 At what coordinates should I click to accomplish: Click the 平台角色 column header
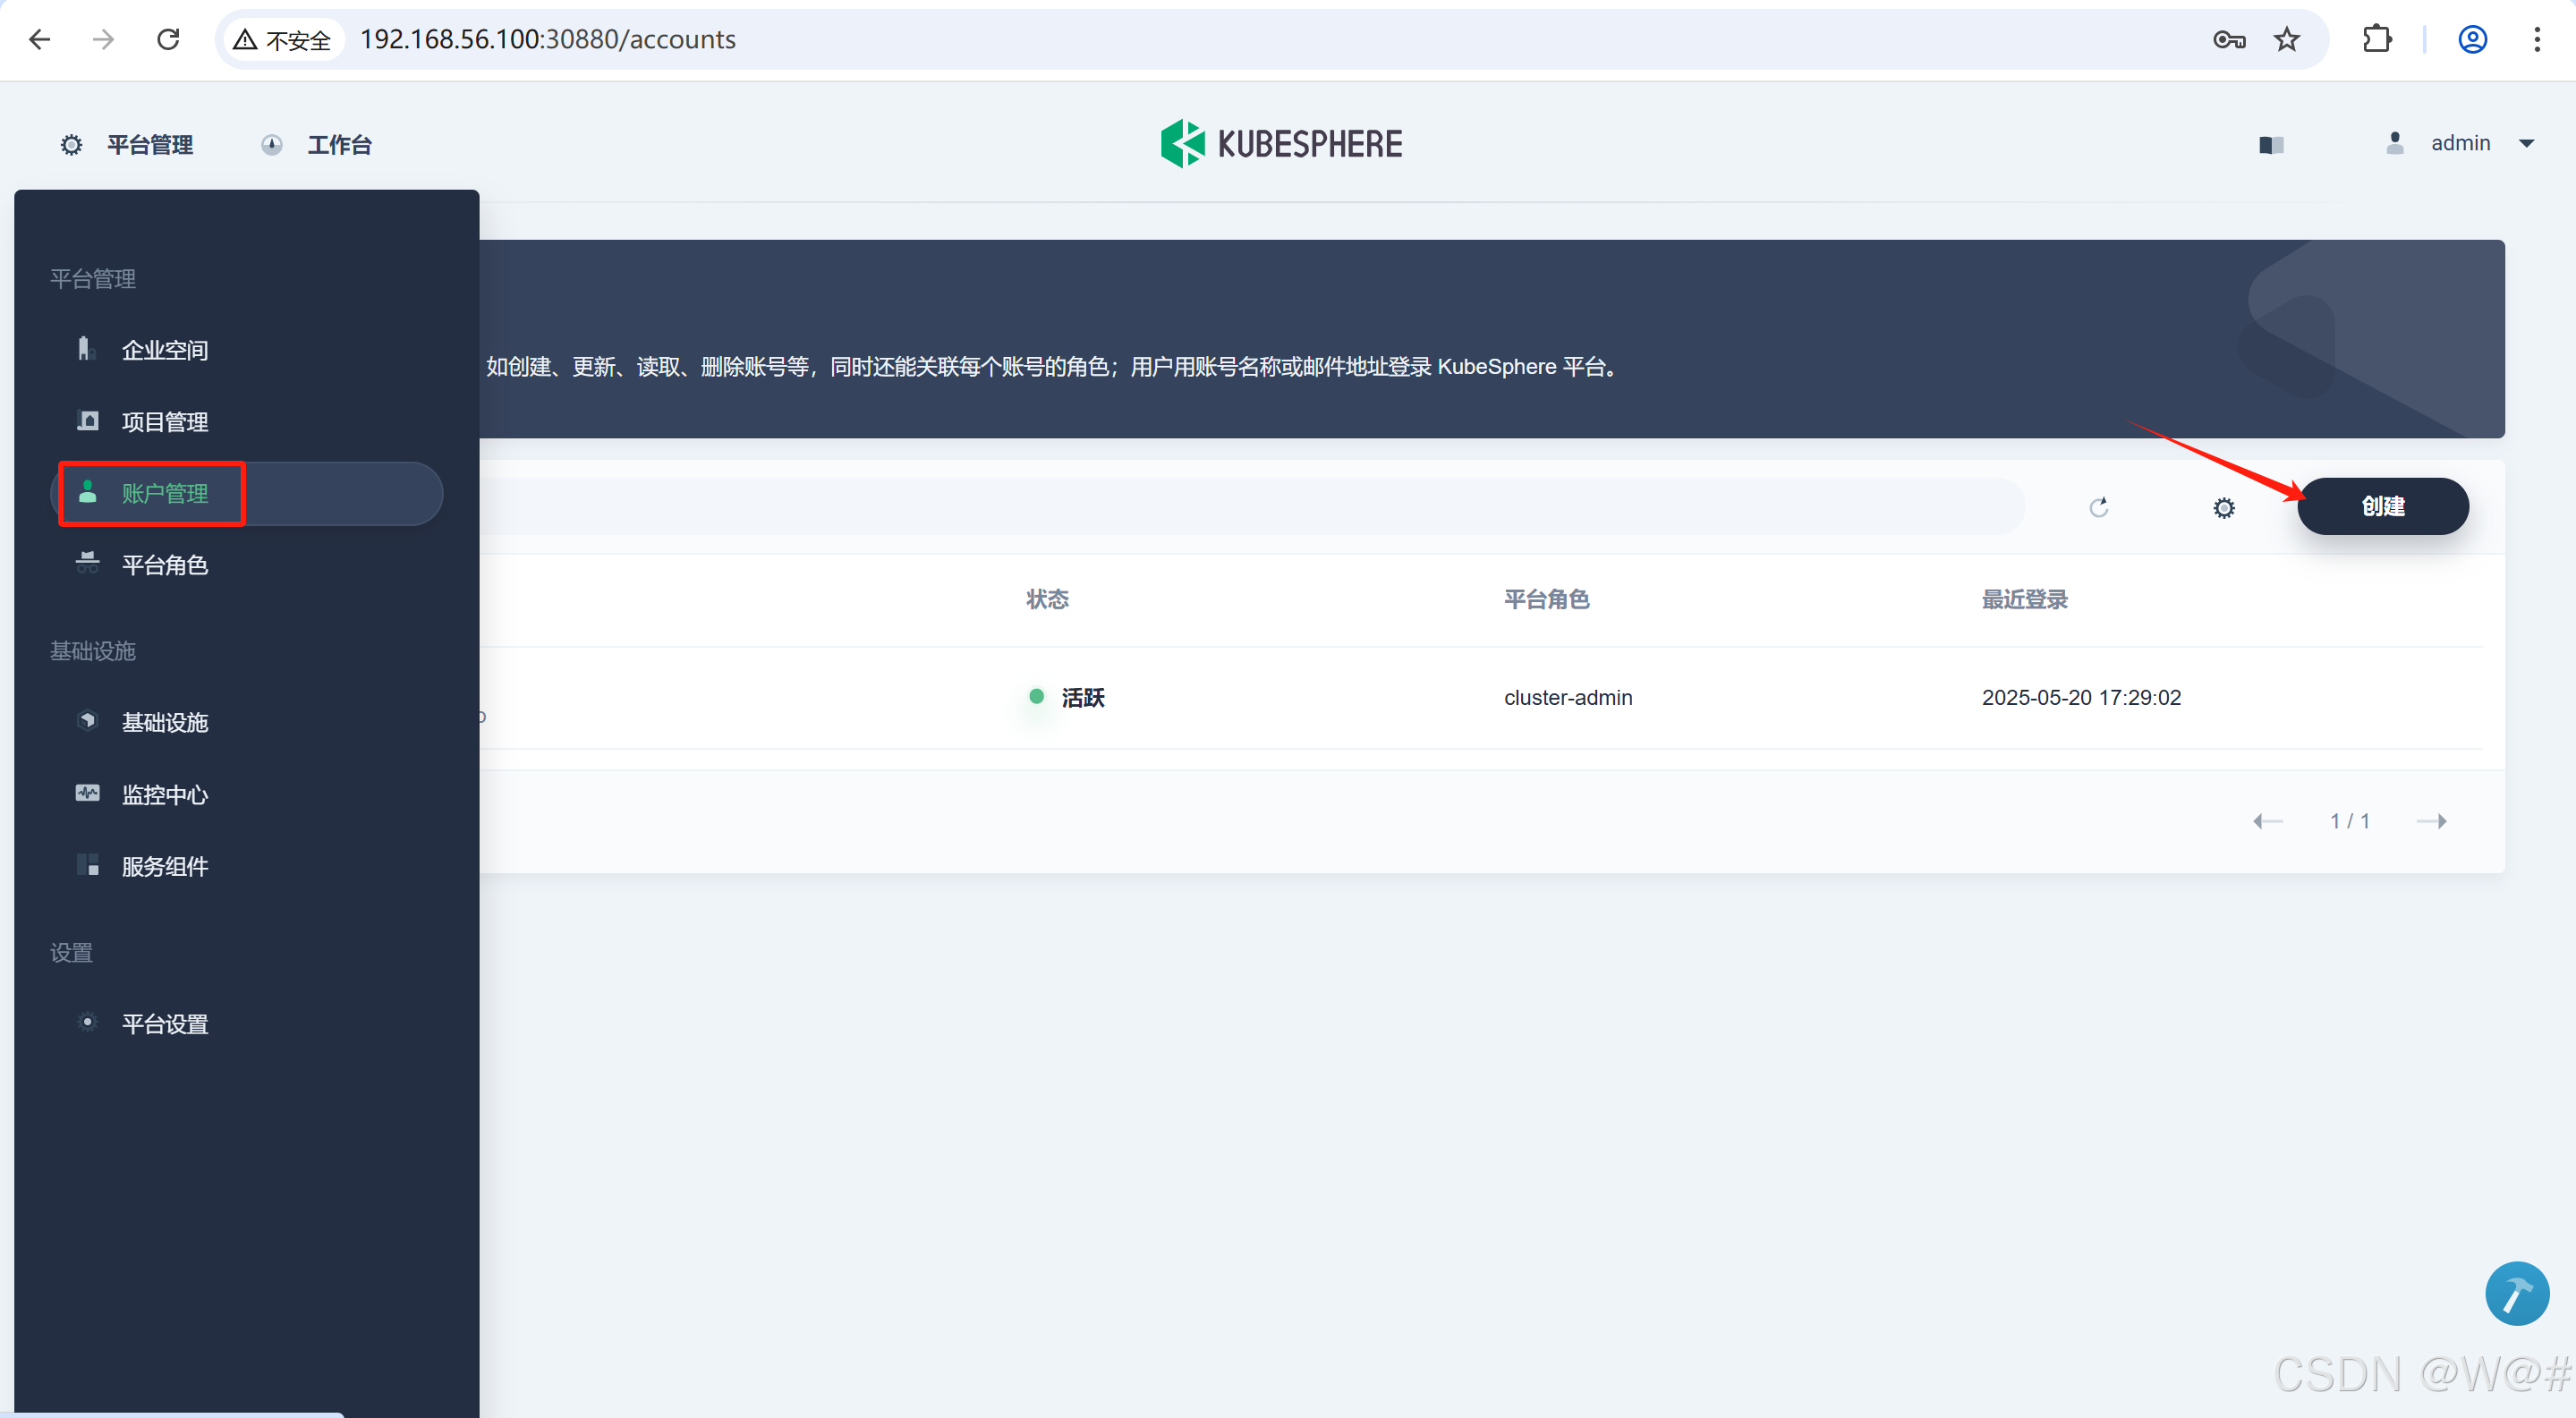(x=1546, y=600)
